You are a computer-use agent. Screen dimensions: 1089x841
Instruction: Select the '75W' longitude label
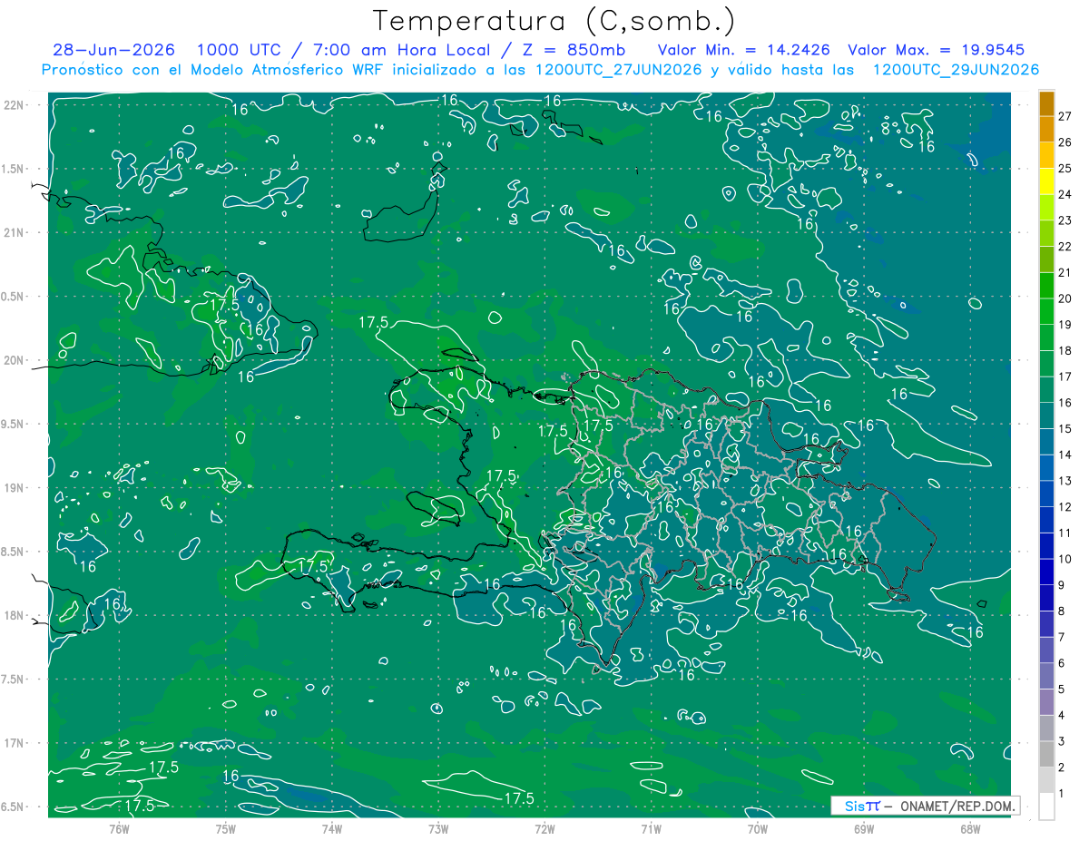226,829
